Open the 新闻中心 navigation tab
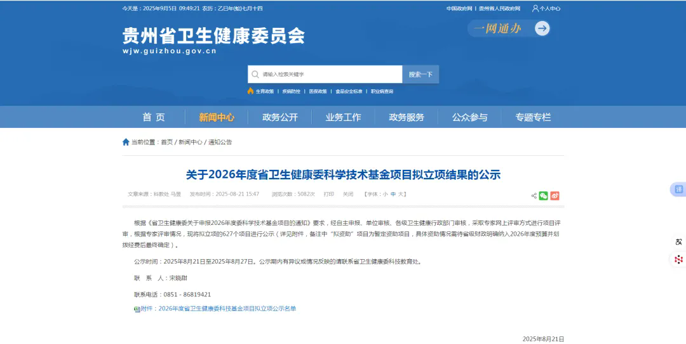The width and height of the screenshot is (686, 344). pyautogui.click(x=217, y=117)
